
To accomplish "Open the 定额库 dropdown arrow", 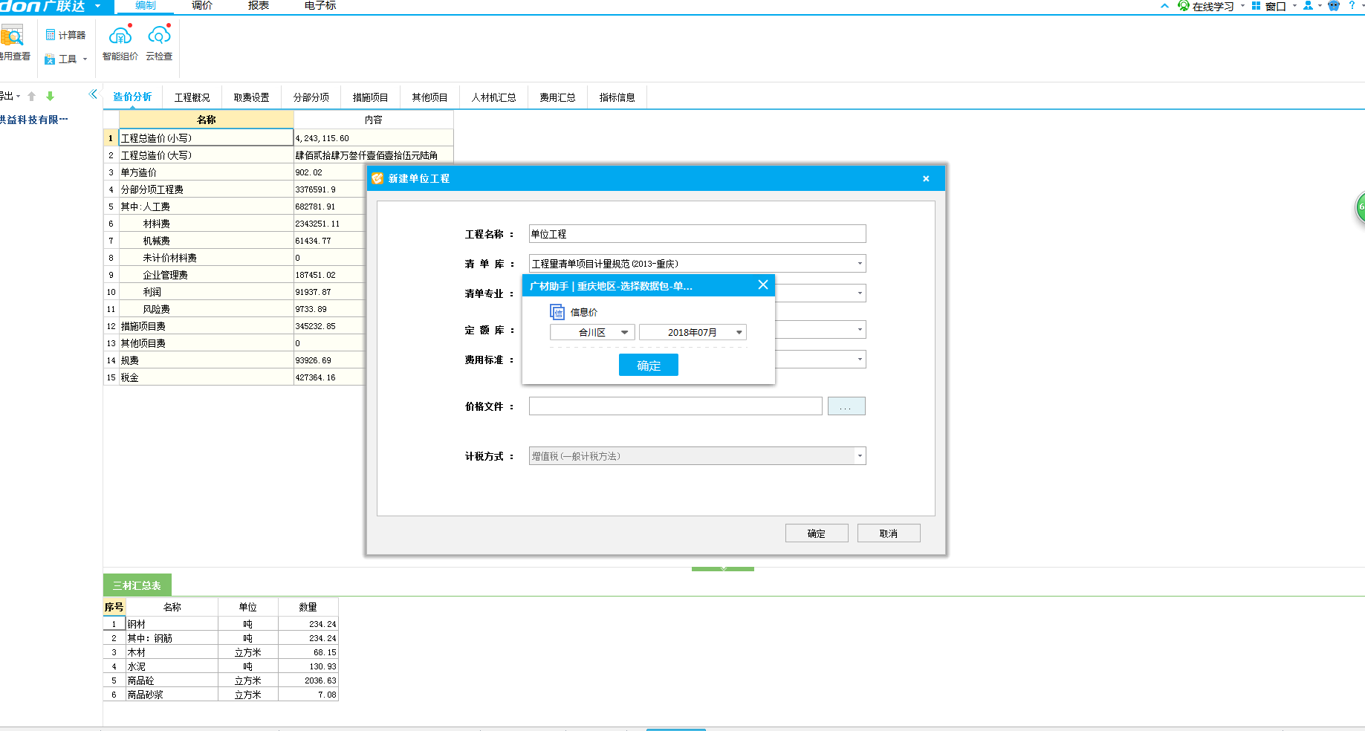I will (x=860, y=330).
